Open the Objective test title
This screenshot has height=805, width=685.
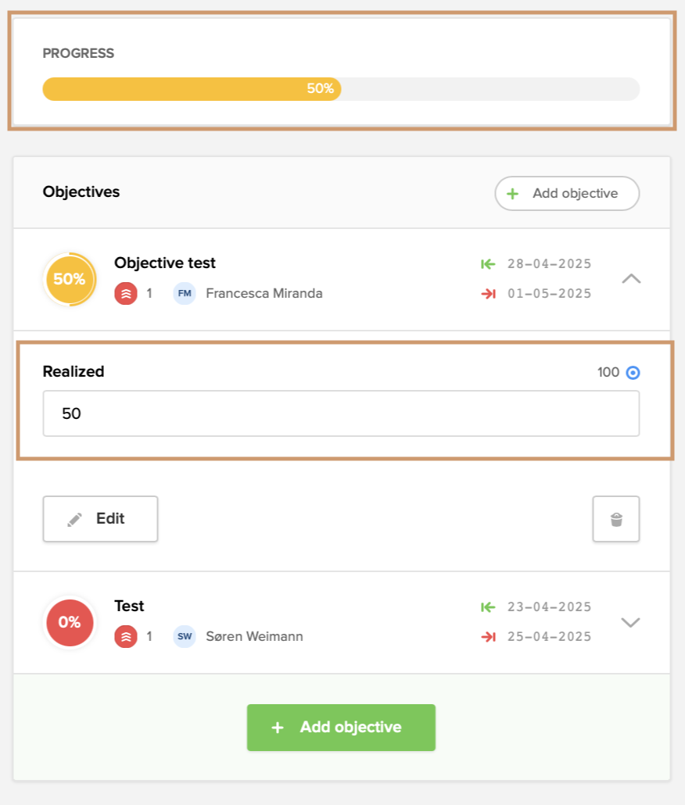(x=165, y=263)
